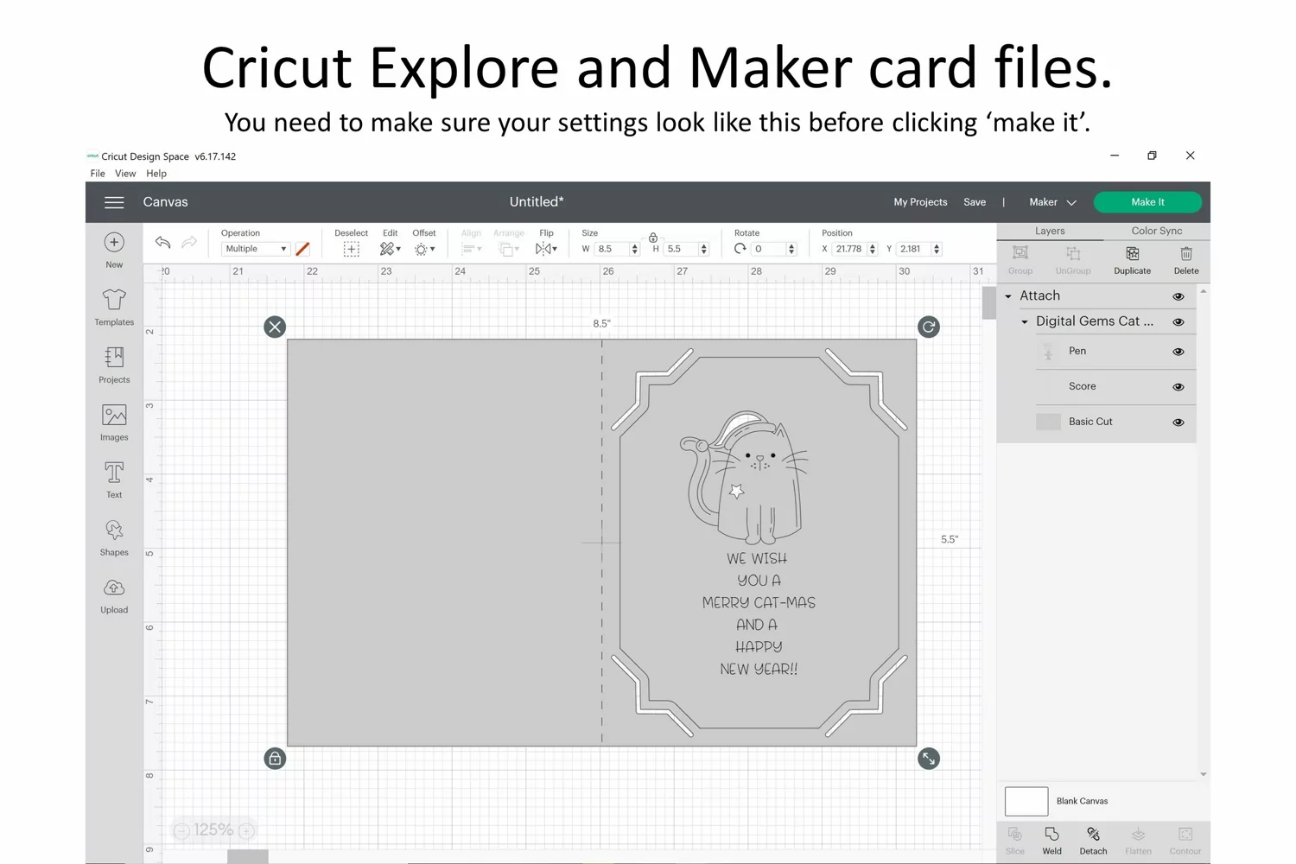Click the Rotate angle input field
The image size is (1296, 864).
pos(768,249)
